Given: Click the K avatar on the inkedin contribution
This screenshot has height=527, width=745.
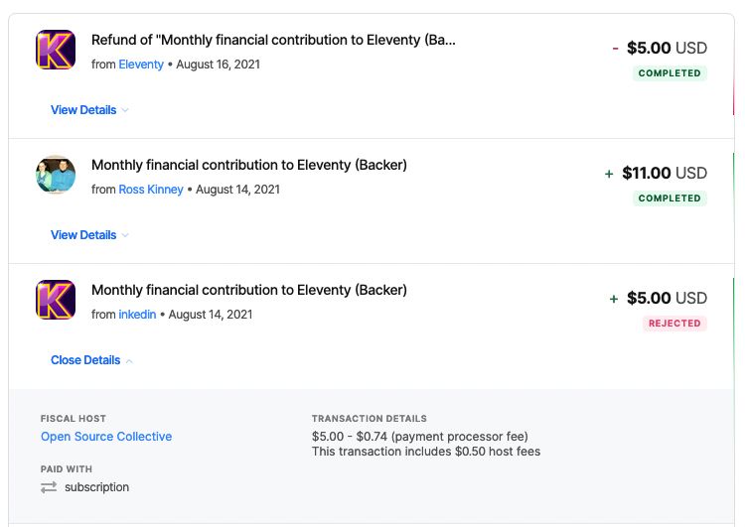Looking at the screenshot, I should point(56,300).
